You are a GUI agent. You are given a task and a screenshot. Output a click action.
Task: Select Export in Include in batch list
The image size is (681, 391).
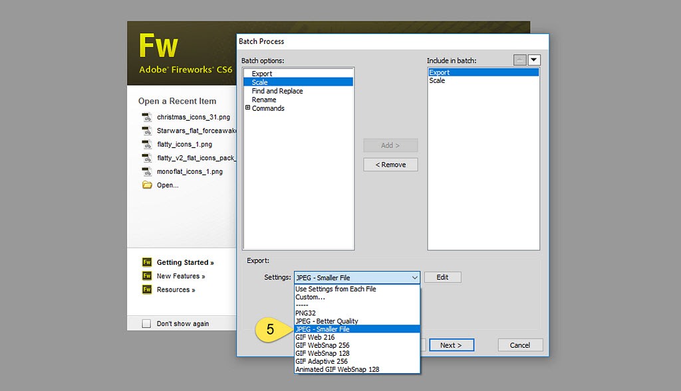click(x=483, y=72)
